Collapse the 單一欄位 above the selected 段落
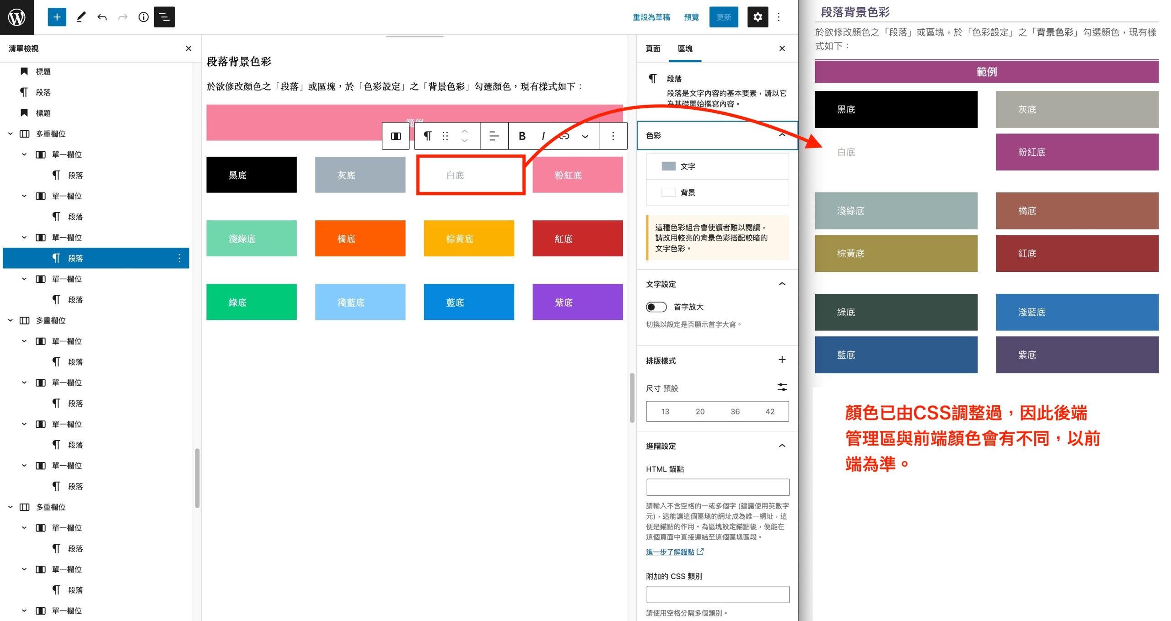Viewport: 1171px width, 621px height. coord(24,238)
